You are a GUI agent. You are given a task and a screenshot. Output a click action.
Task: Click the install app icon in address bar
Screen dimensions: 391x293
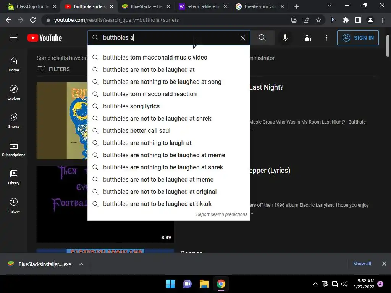pos(294,20)
